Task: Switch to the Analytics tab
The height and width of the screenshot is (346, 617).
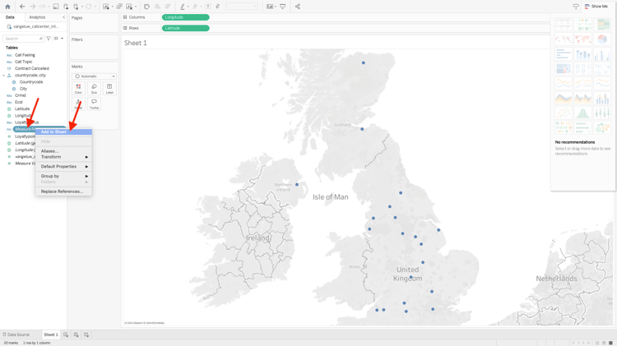Action: [37, 17]
